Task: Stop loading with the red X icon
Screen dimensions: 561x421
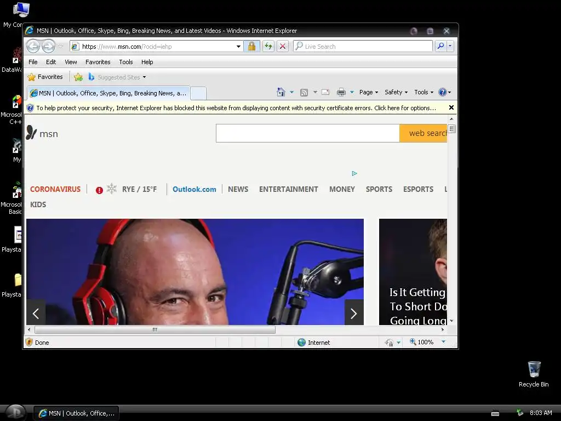Action: (283, 46)
